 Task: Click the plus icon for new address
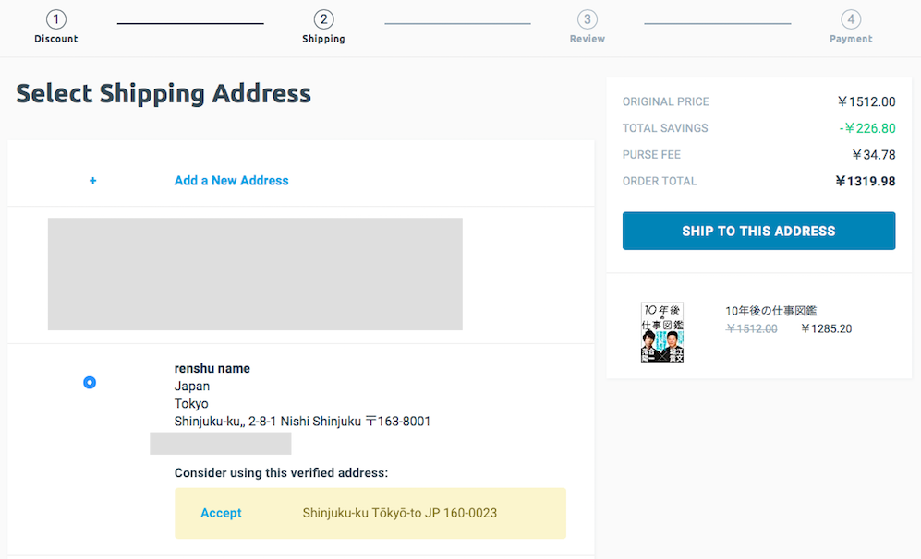[x=92, y=181]
